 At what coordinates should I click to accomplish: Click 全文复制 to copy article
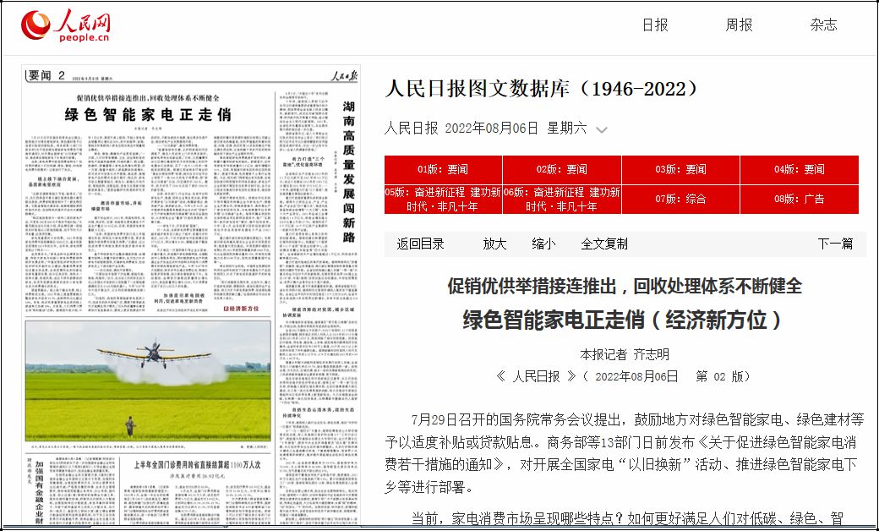604,244
